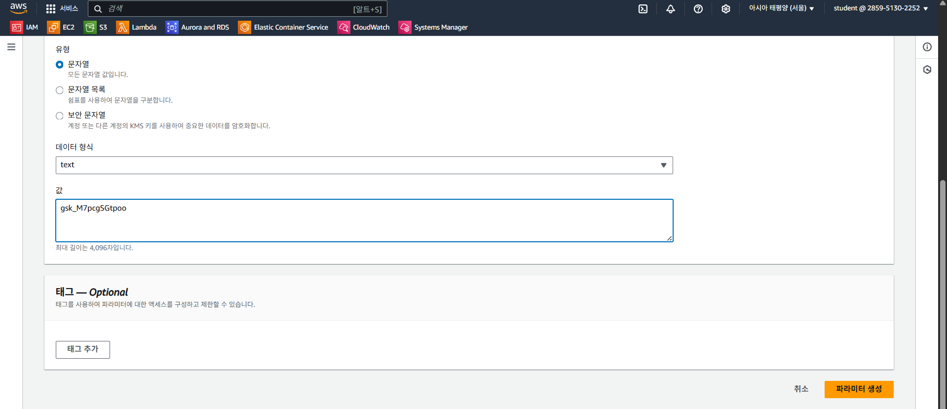Open the Aurora and RDS shortcut icon
Viewport: 947px width, 409px height.
pos(172,27)
